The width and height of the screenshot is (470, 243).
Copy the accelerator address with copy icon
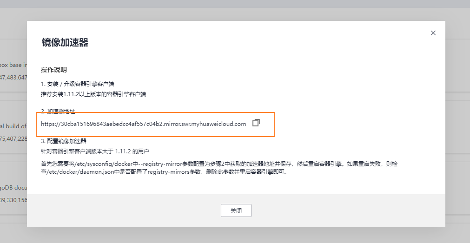256,123
